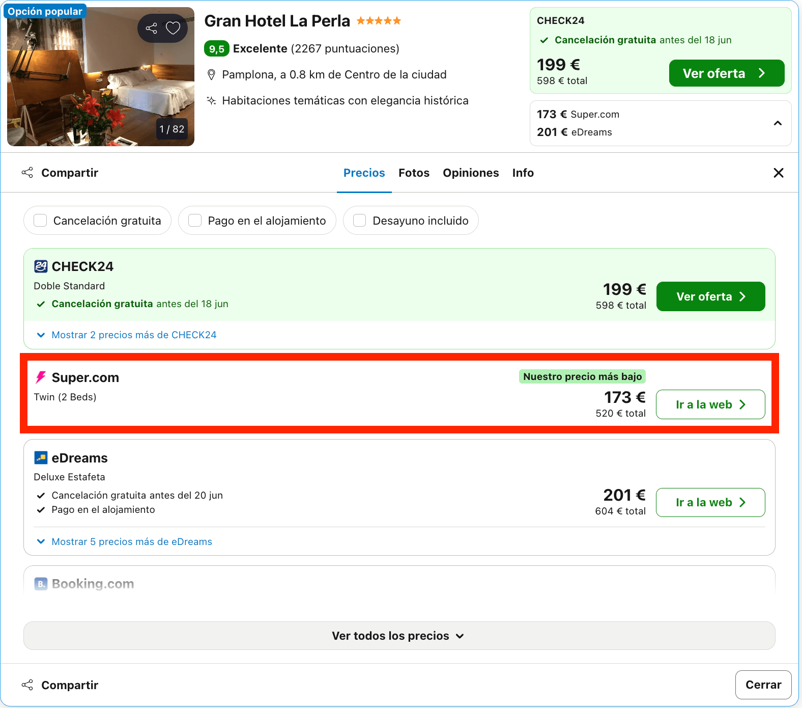
Task: Click the Doble Standard room name
Action: point(69,286)
